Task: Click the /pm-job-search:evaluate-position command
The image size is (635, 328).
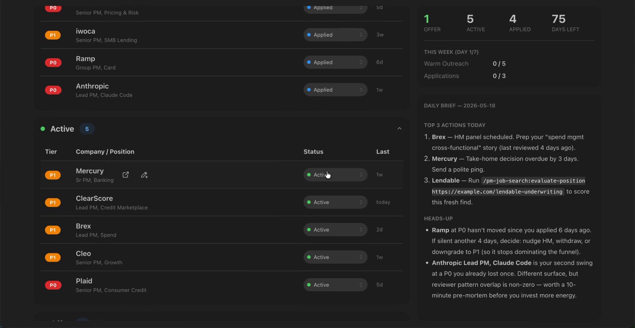Action: click(534, 181)
